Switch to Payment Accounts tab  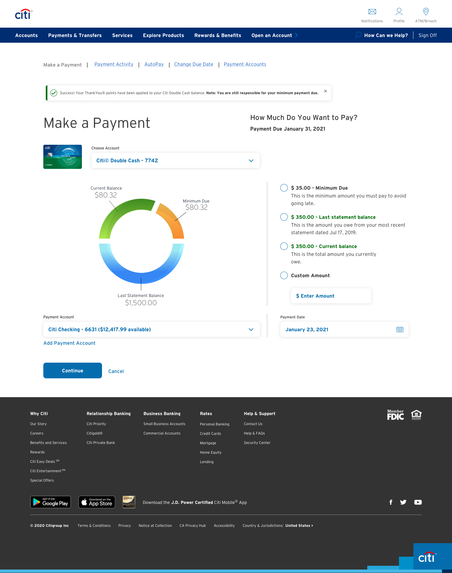pos(245,64)
